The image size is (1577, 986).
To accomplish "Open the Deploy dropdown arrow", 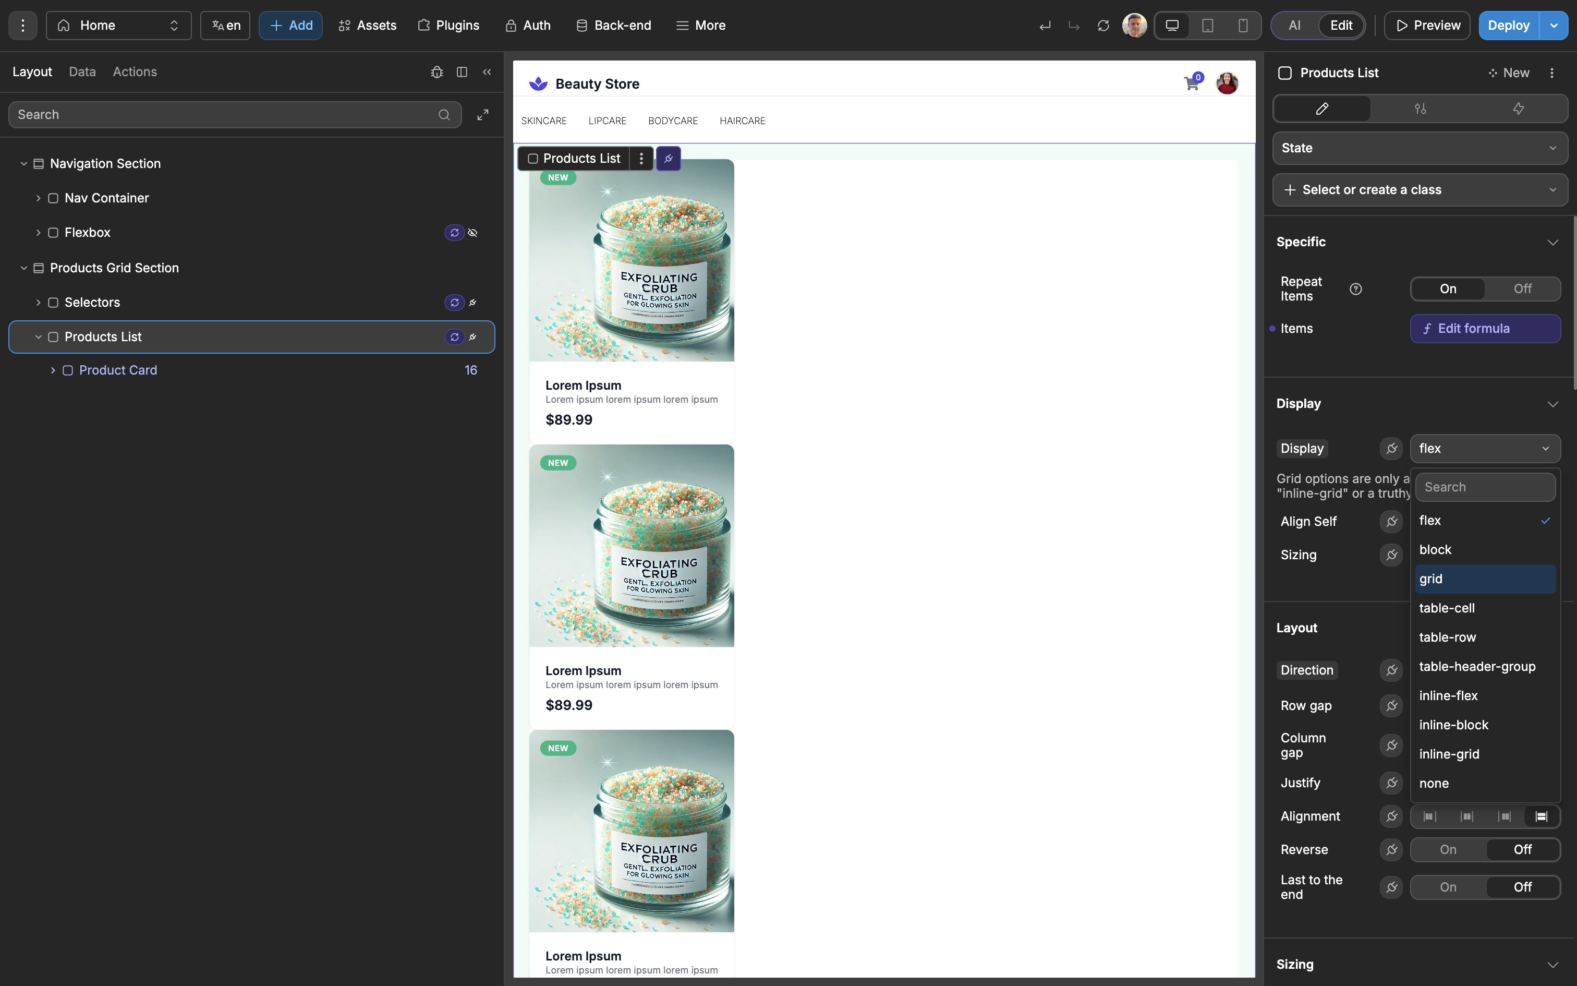I will 1554,26.
